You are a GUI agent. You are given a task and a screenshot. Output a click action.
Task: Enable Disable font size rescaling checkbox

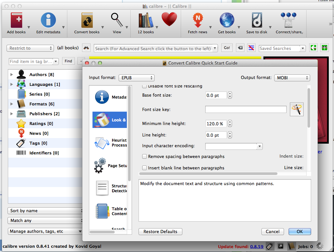tap(144, 86)
